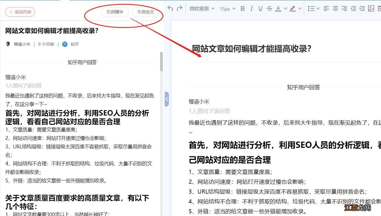Click editor heading 首先,对网站进行分析
The height and width of the screenshot is (216, 381).
tap(285, 152)
